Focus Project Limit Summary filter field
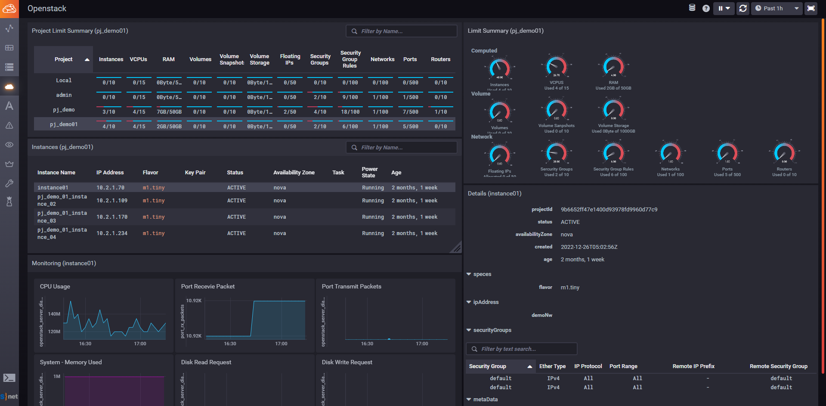 pyautogui.click(x=402, y=31)
